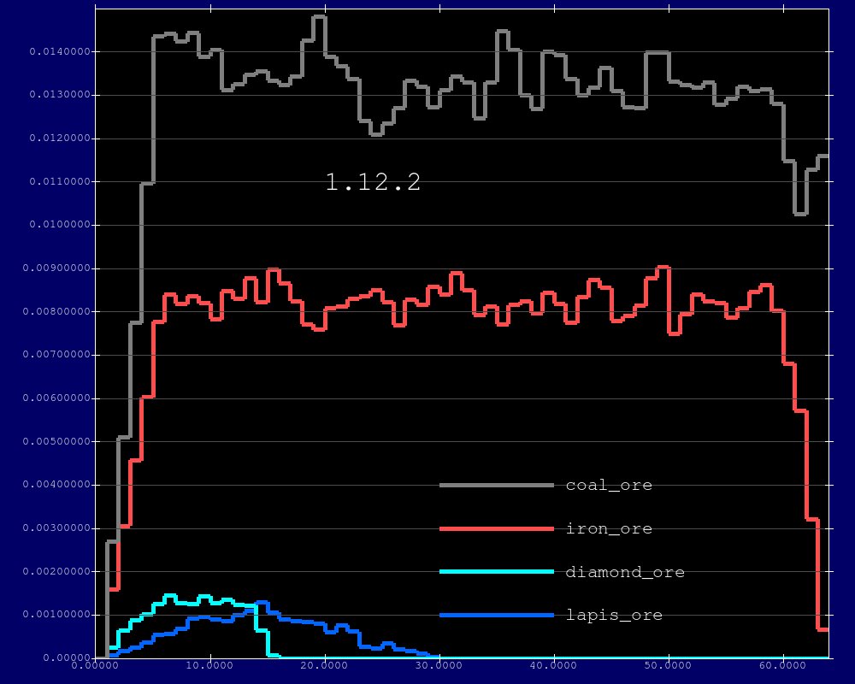Click the 0.0130000 y-axis label
The width and height of the screenshot is (855, 684).
60,95
